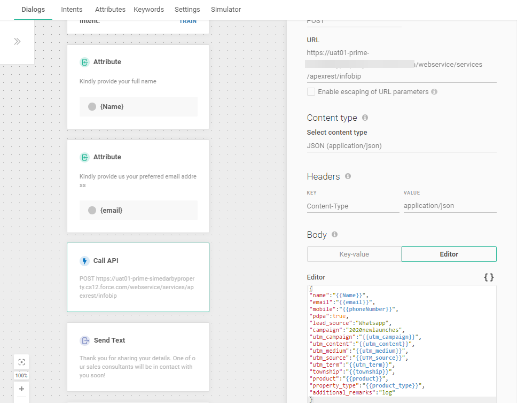517x403 pixels.
Task: Click the Send Text block icon
Action: point(84,340)
